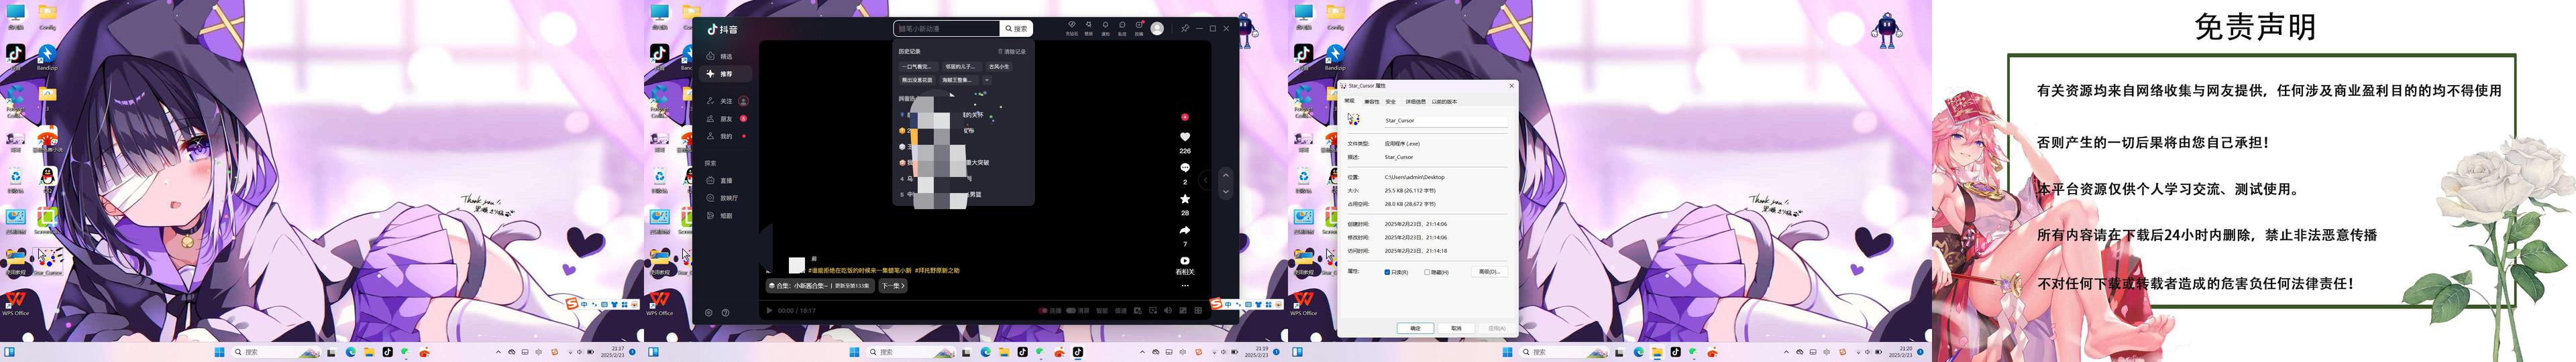2576x362 pixels.
Task: Clear search history via 清除记录
Action: (x=1012, y=52)
